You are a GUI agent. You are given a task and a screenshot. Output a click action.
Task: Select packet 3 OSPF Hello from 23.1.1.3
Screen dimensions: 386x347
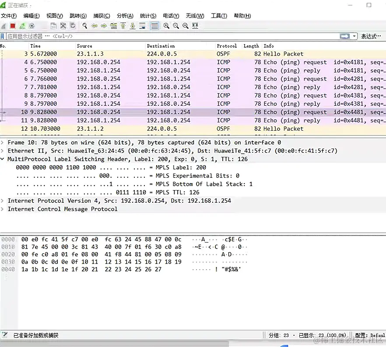coord(193,54)
